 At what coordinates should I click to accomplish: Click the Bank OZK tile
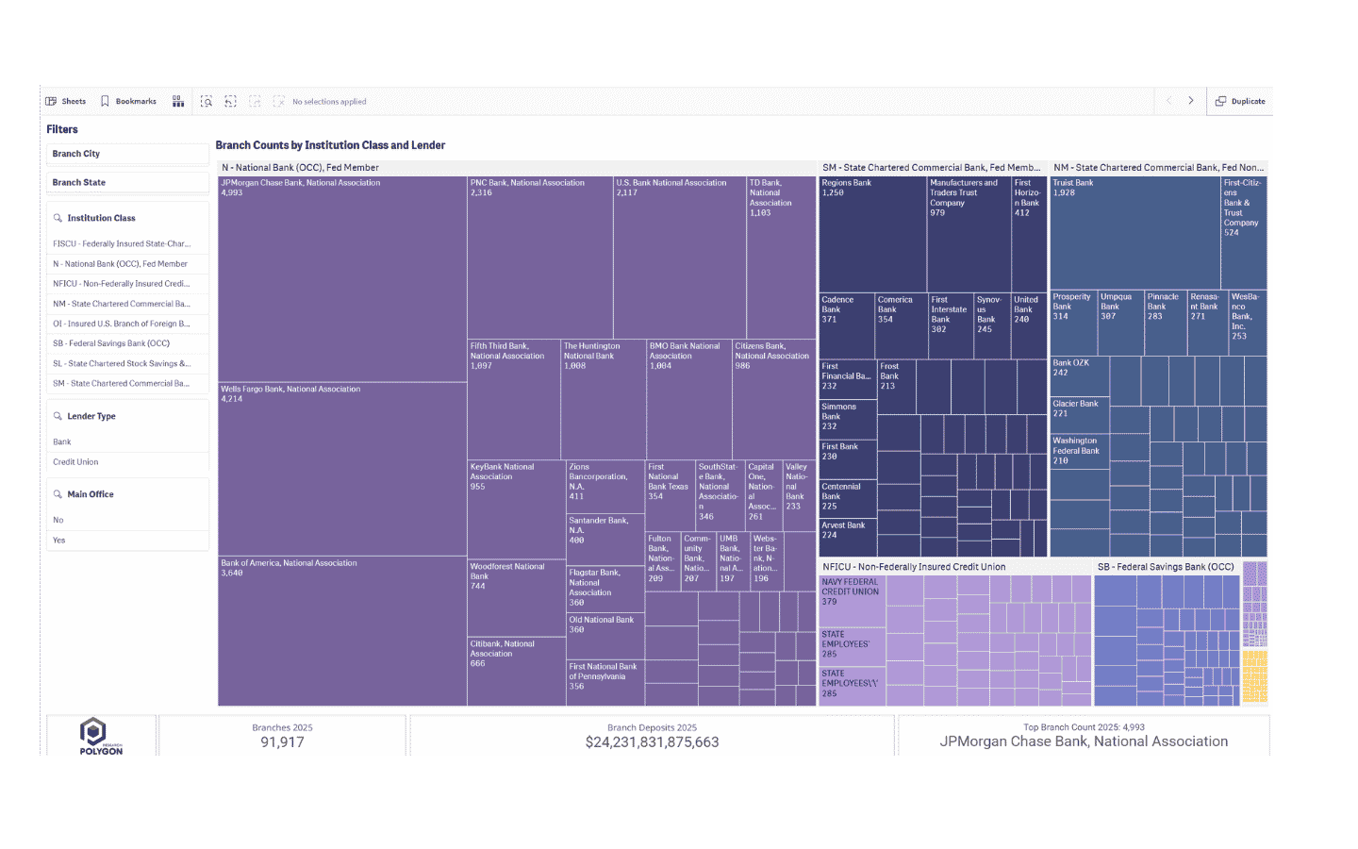coord(1080,376)
